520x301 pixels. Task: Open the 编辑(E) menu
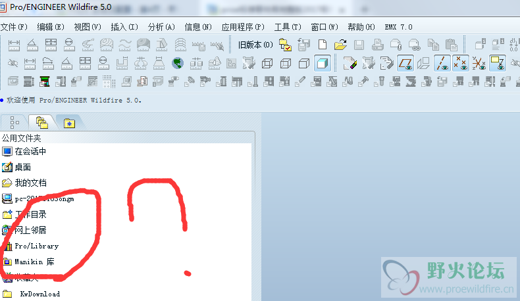coord(51,27)
